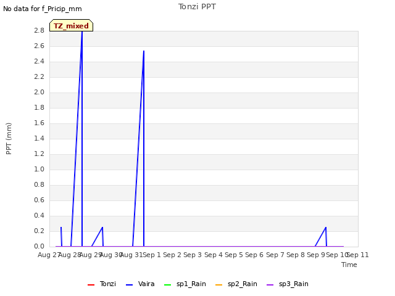Toggle the sp3_Rain legend entry
395x296 pixels.
click(288, 284)
